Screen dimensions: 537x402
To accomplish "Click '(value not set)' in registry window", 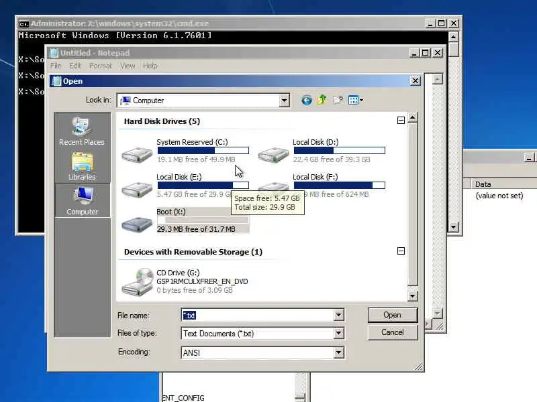I will point(499,196).
